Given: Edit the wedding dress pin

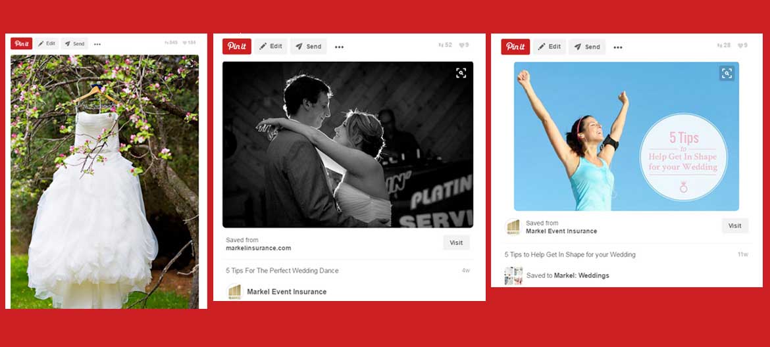Looking at the screenshot, I should coord(47,44).
